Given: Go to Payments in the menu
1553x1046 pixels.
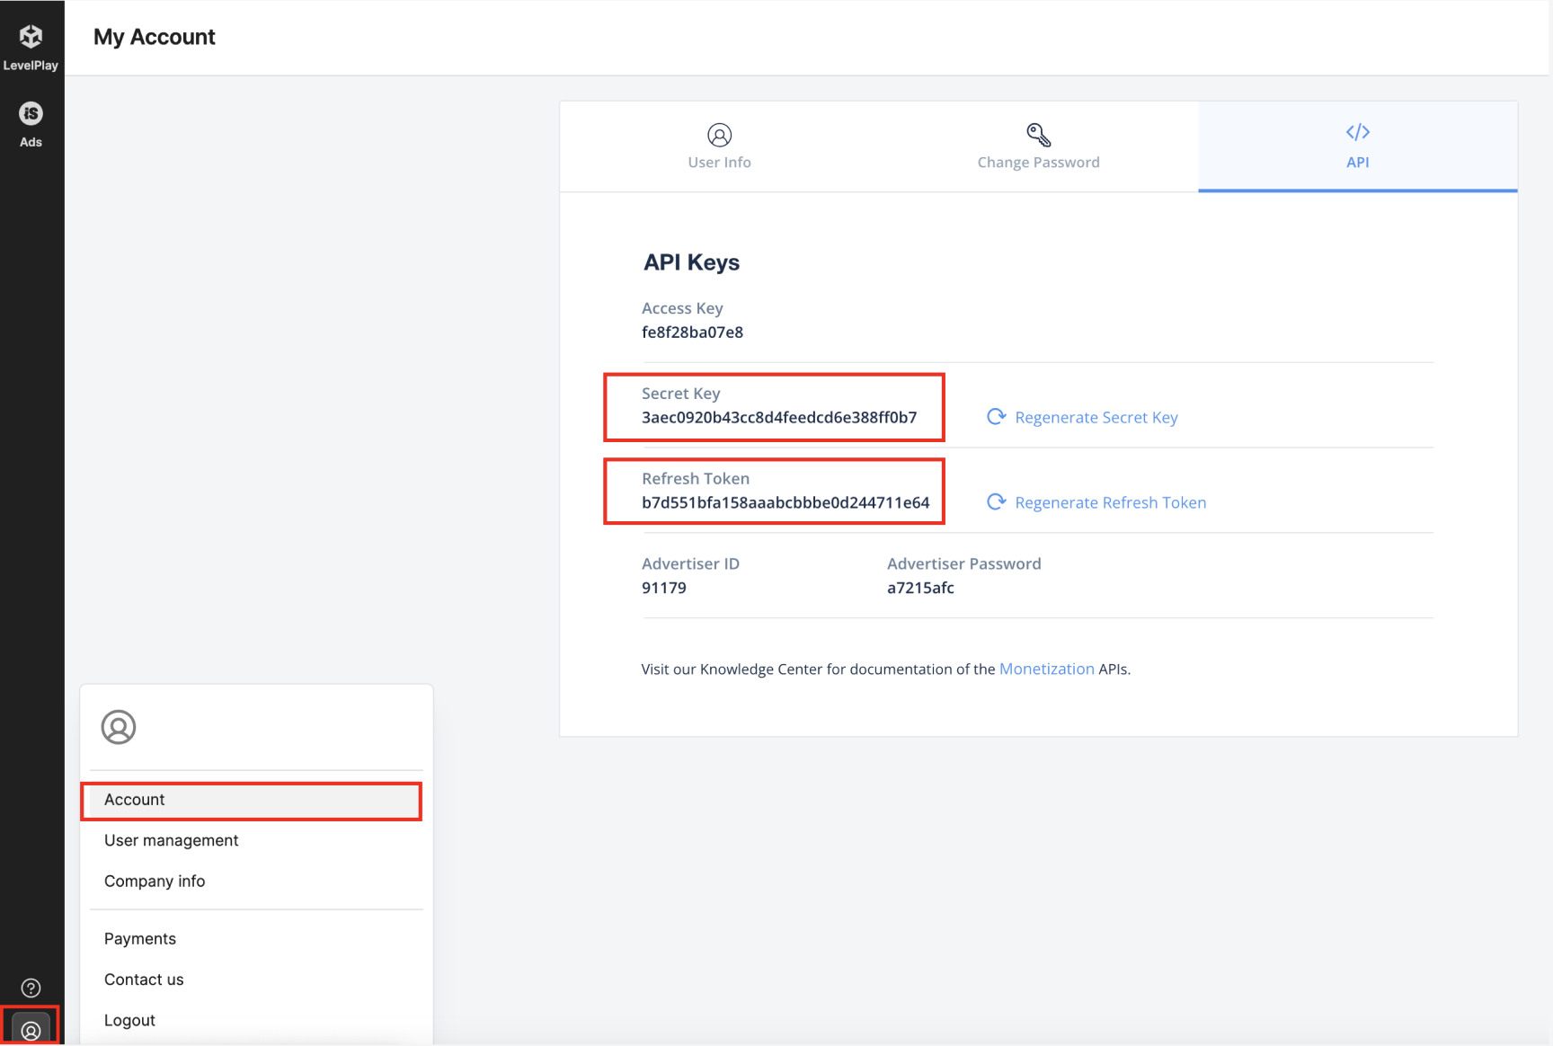Looking at the screenshot, I should coord(140,939).
